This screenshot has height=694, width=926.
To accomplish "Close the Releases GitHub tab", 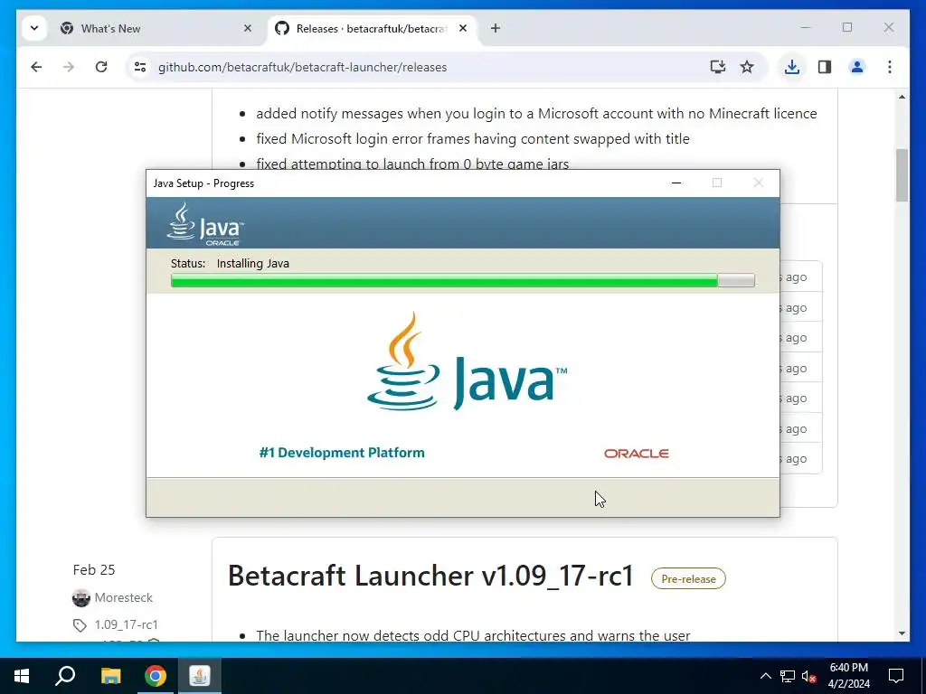I will pyautogui.click(x=463, y=28).
